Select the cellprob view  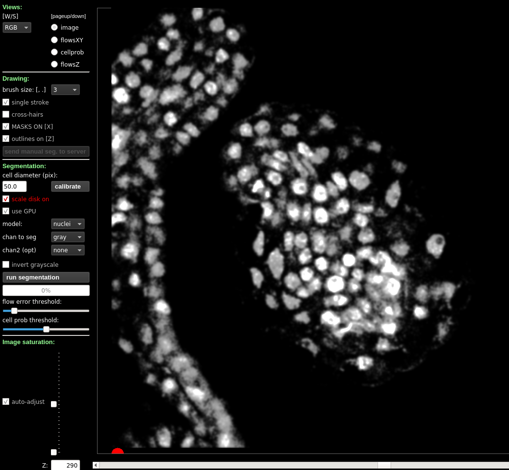(x=54, y=52)
